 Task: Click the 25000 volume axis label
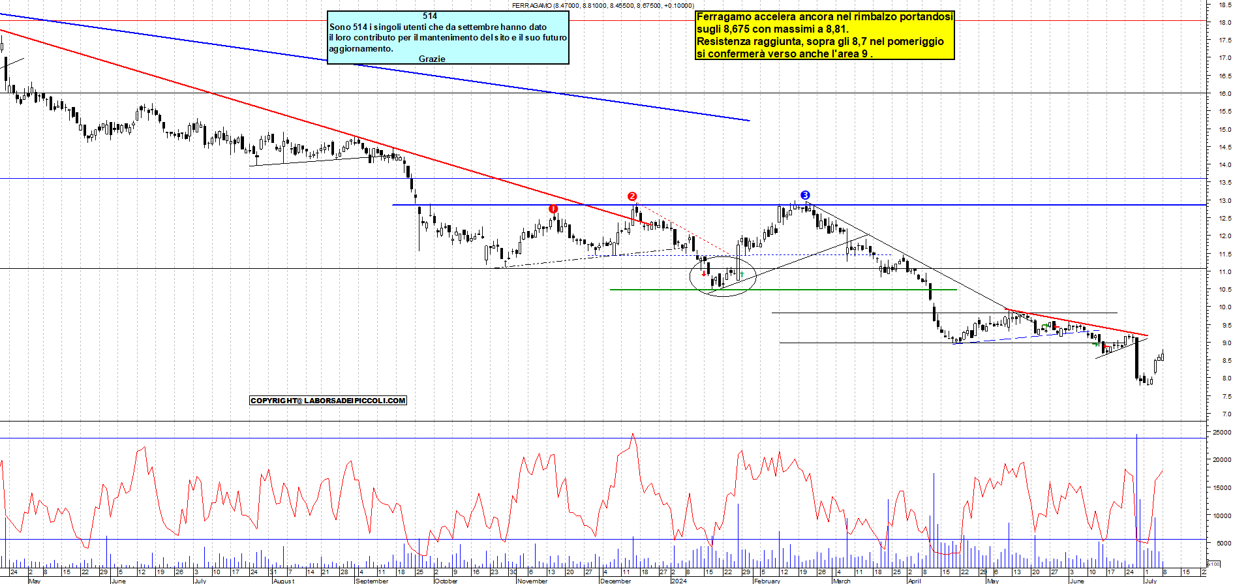(1222, 432)
